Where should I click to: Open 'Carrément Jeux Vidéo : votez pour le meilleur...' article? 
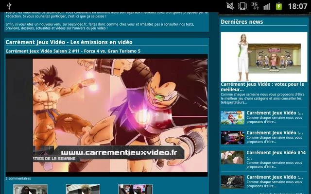pos(262,87)
